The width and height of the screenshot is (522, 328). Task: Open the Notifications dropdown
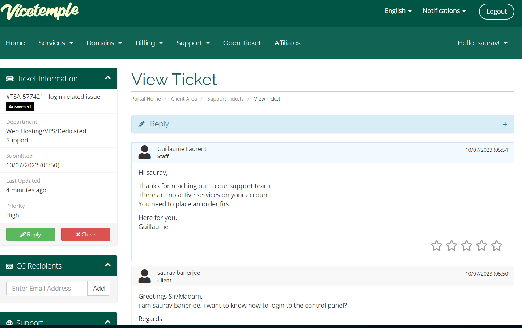tap(444, 11)
